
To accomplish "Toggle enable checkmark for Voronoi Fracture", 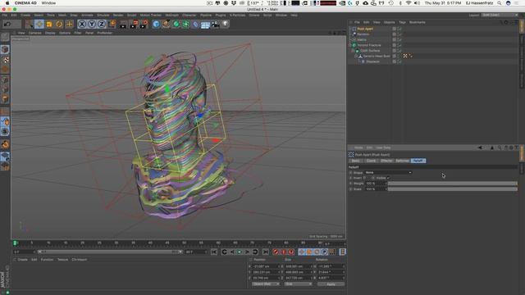I will 399,45.
